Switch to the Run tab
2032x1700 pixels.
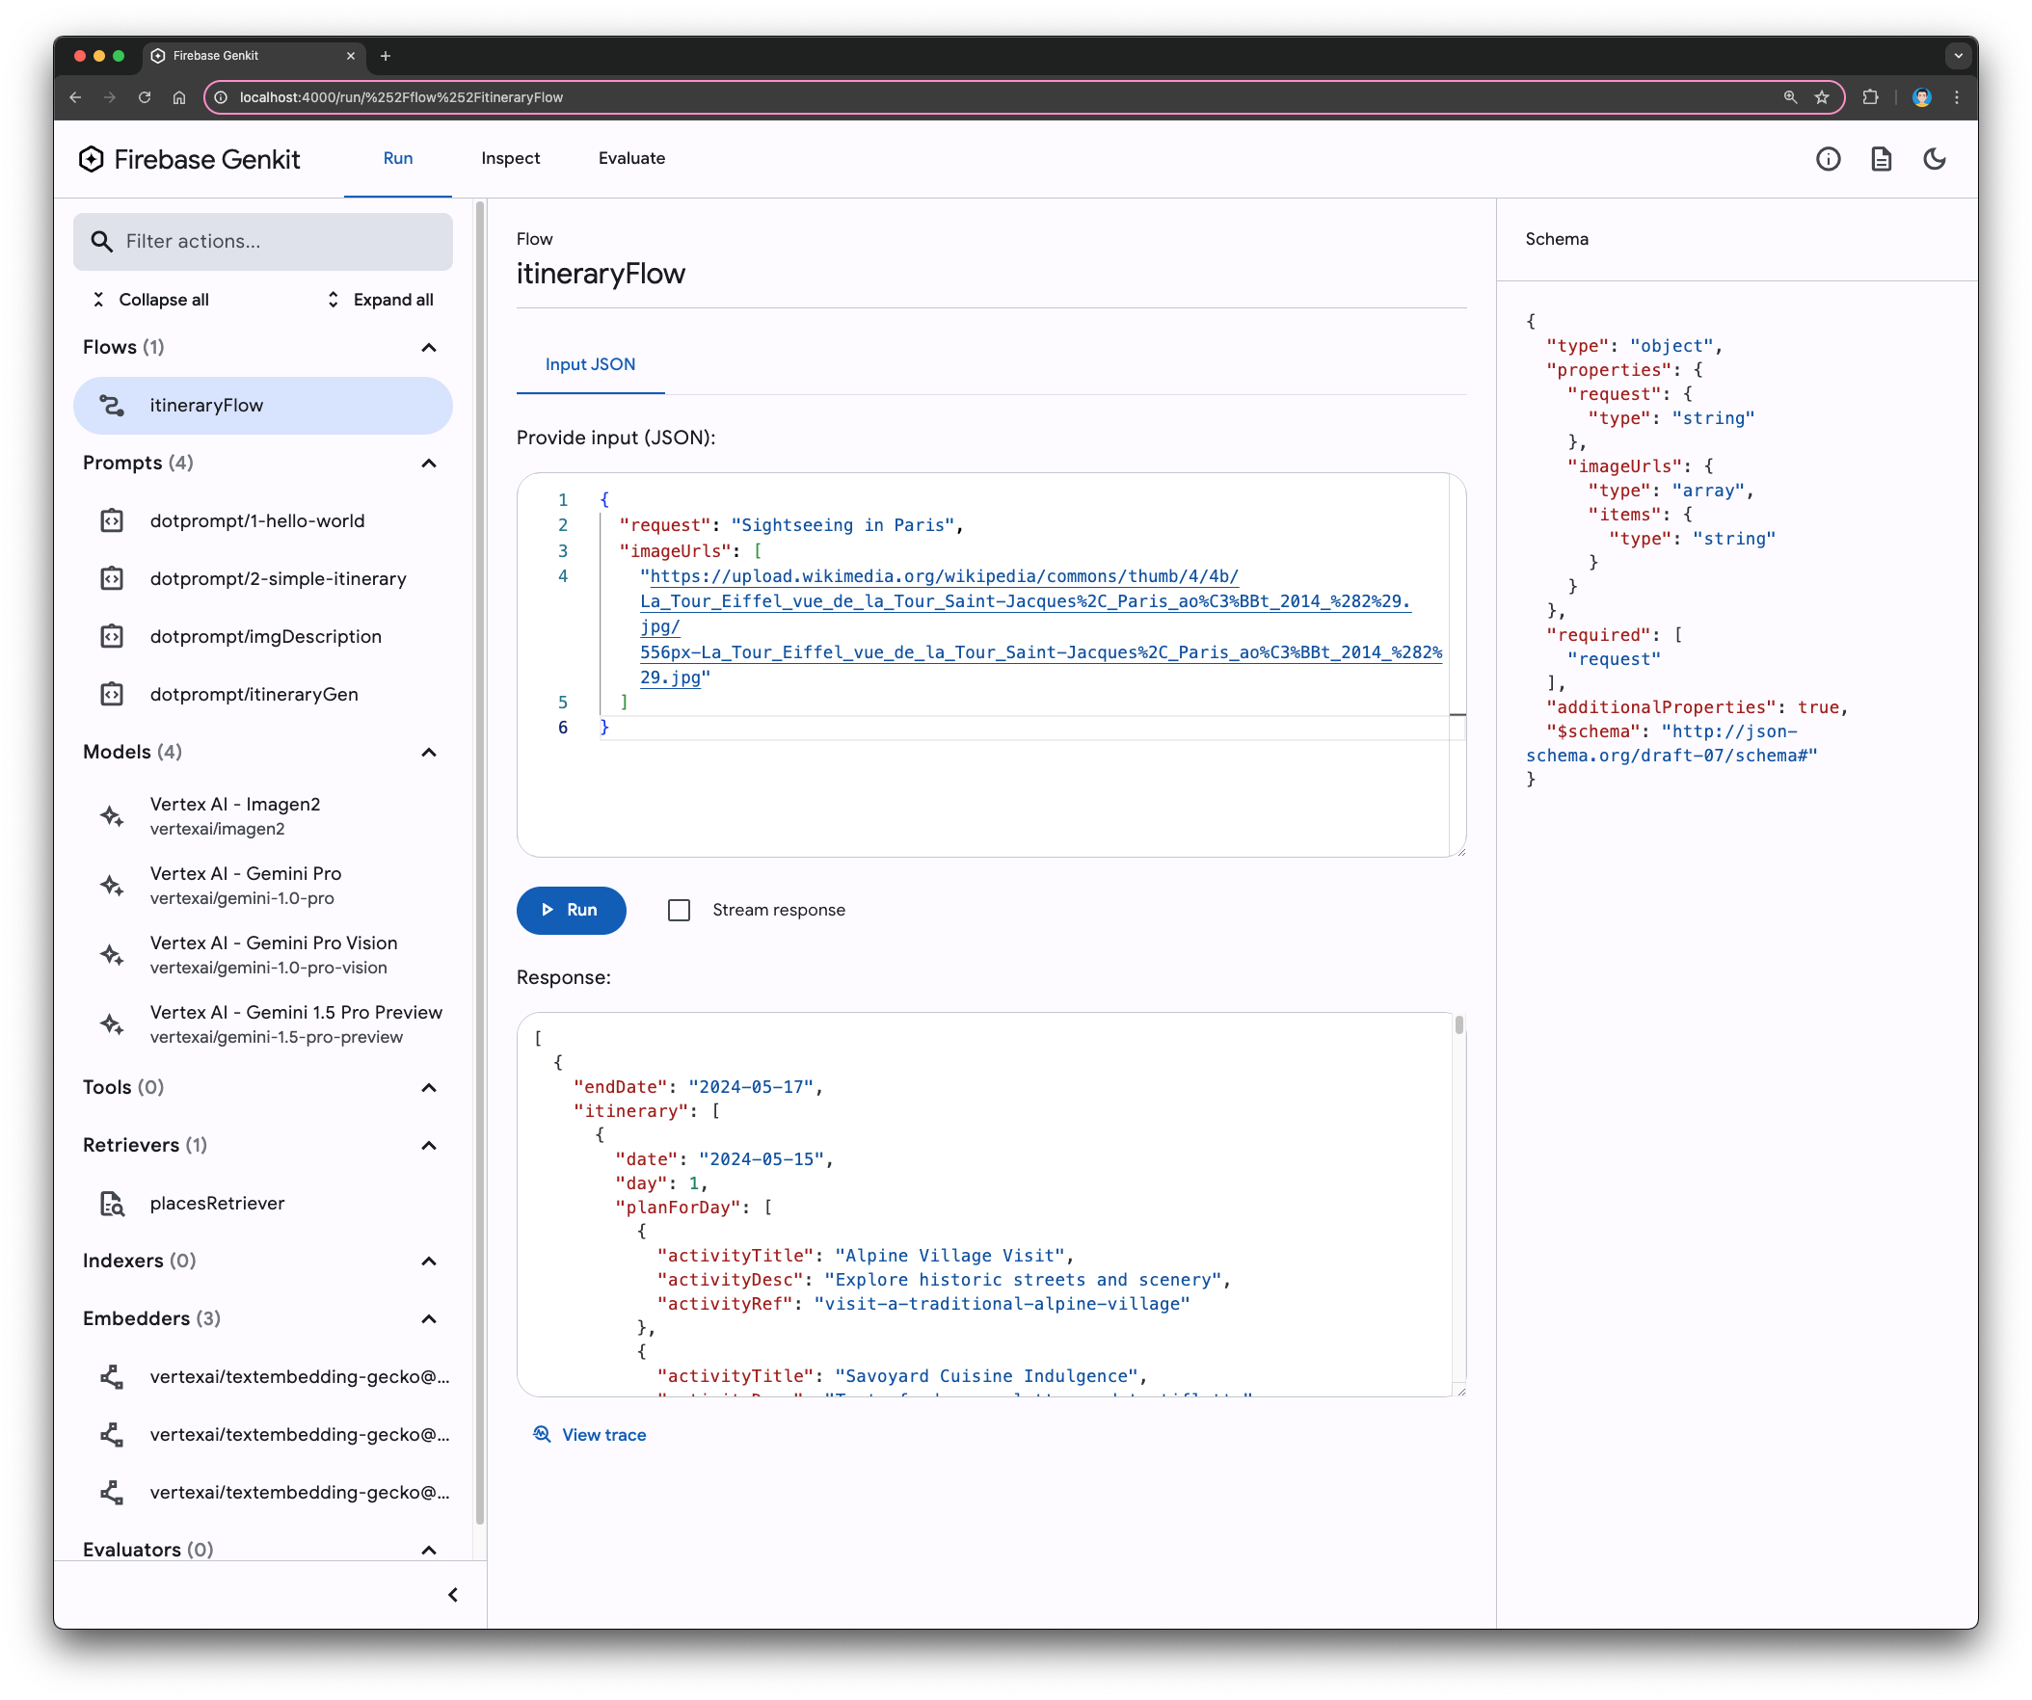398,159
